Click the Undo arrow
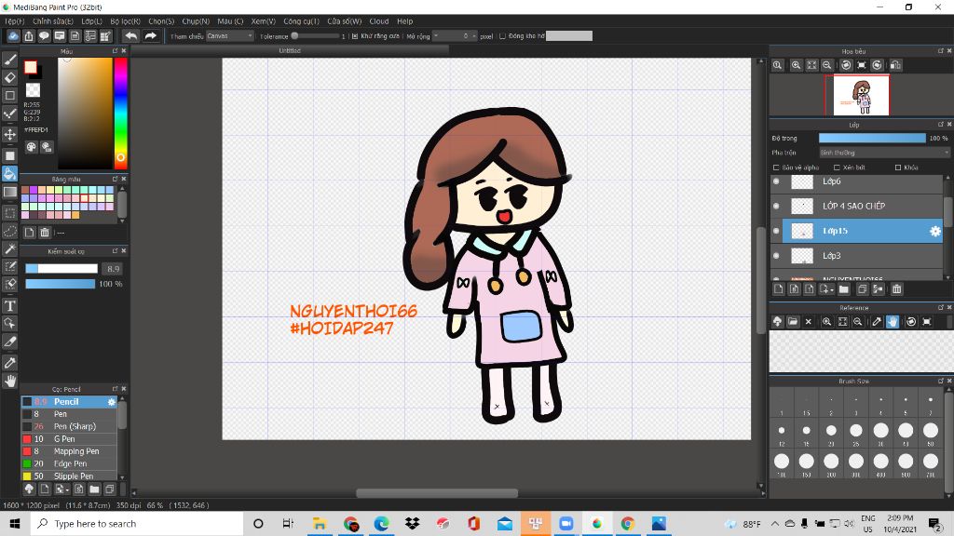954x536 pixels. (x=130, y=36)
